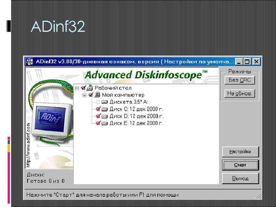Toggle the checkbox for Рабочий стол

tap(83, 88)
